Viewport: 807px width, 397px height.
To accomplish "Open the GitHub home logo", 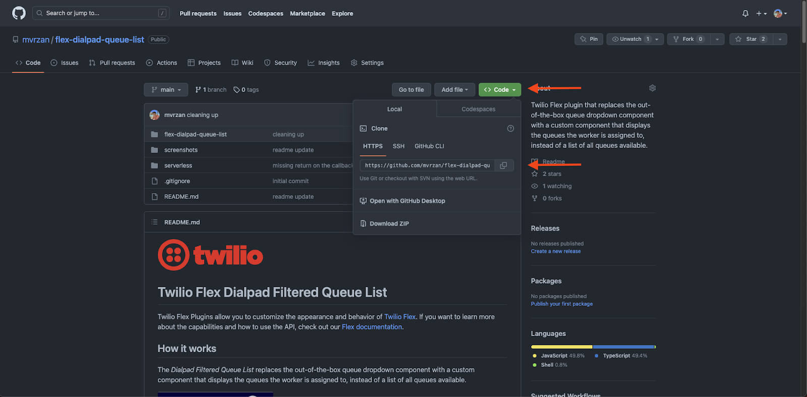I will pos(19,13).
